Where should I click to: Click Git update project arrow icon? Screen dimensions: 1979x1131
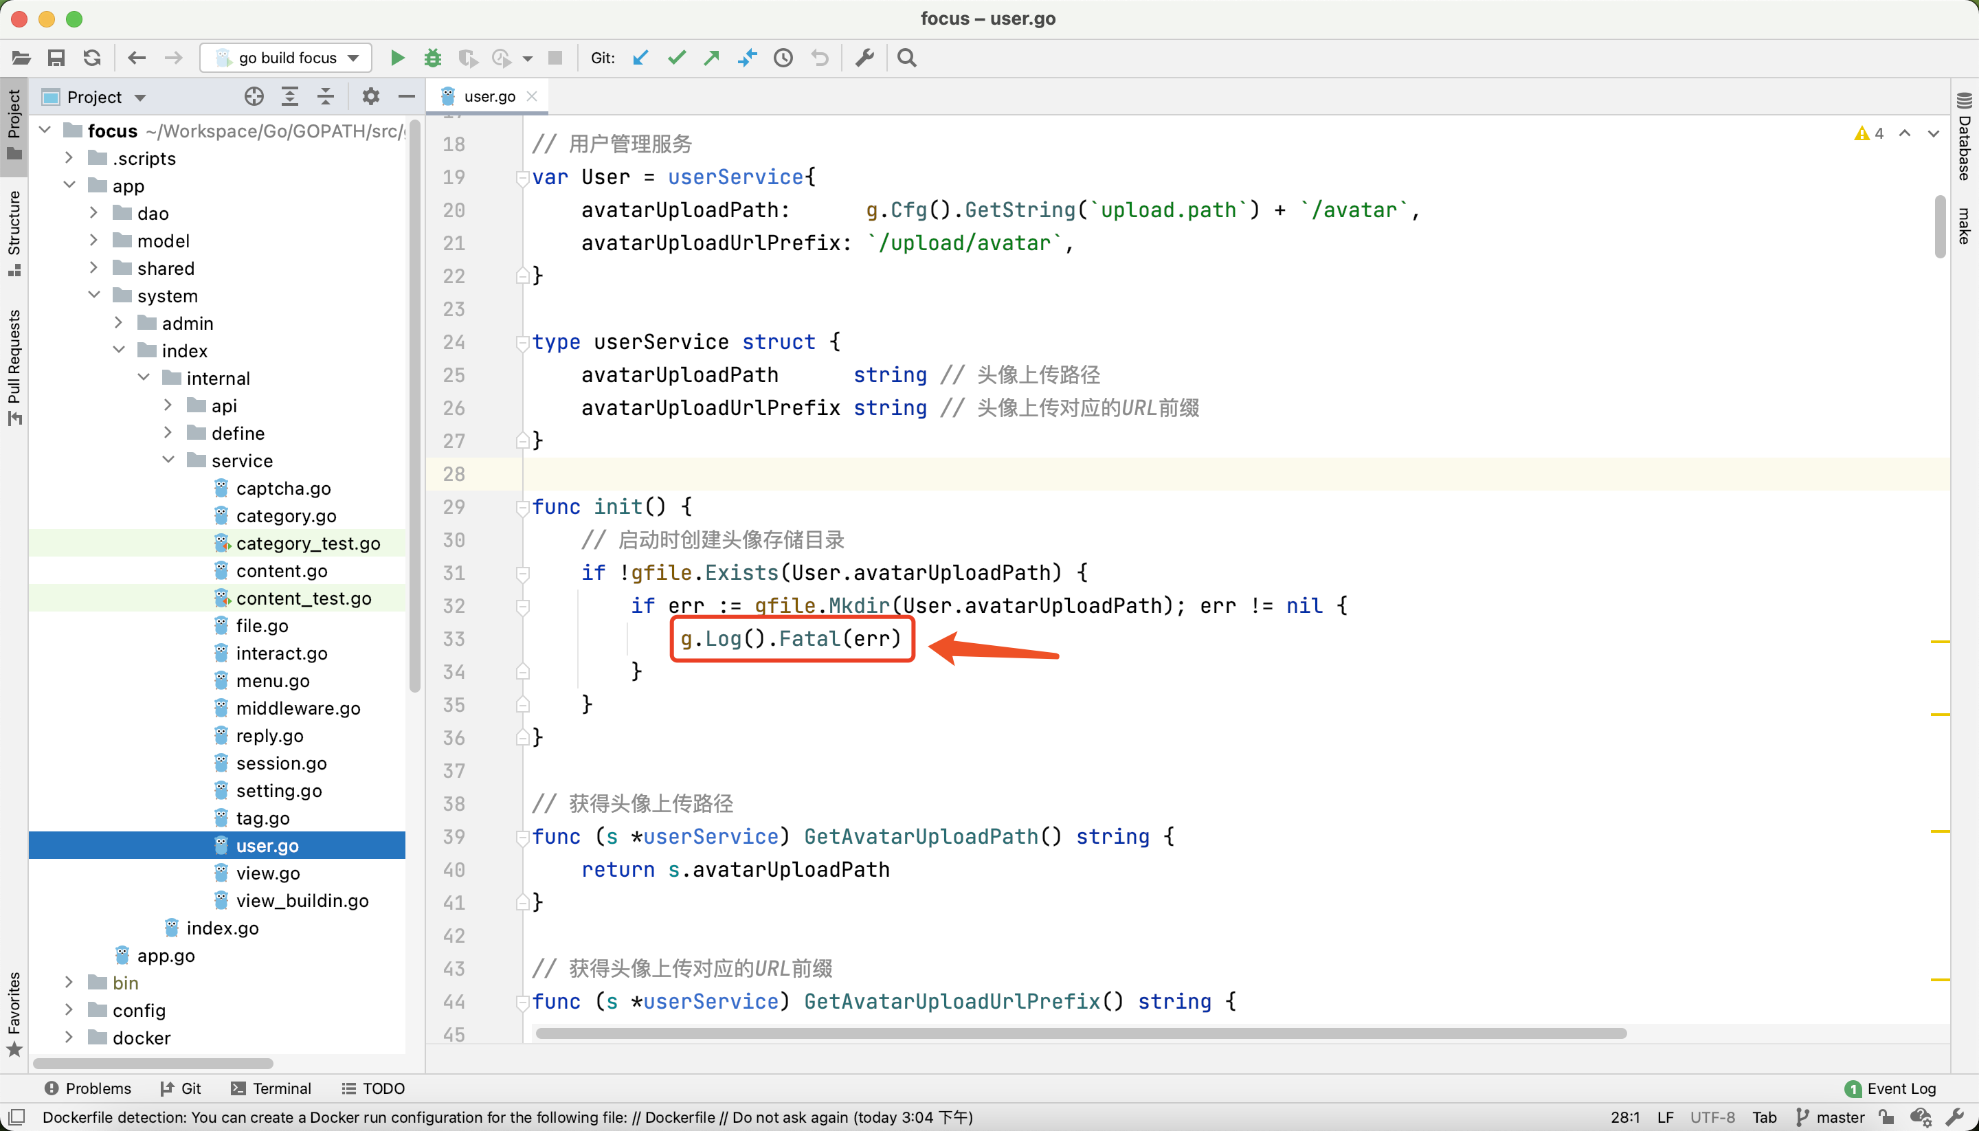(x=640, y=58)
